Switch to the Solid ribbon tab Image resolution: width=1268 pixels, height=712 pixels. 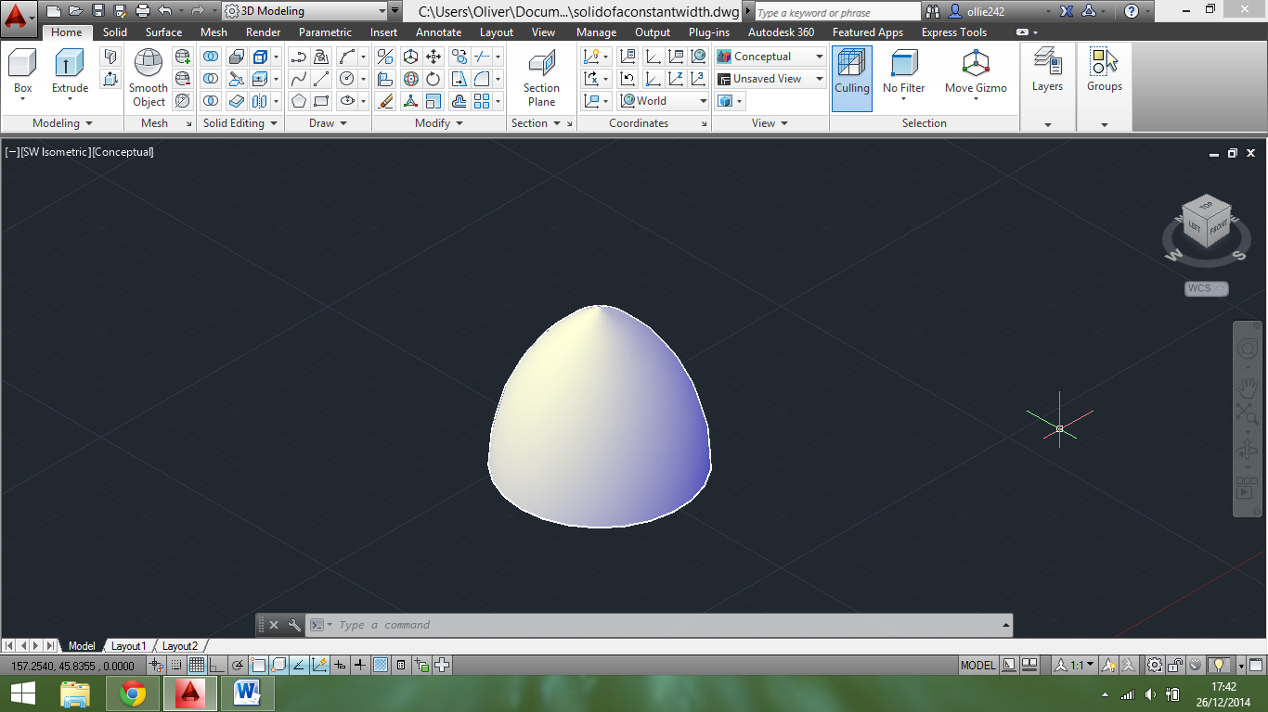click(115, 32)
